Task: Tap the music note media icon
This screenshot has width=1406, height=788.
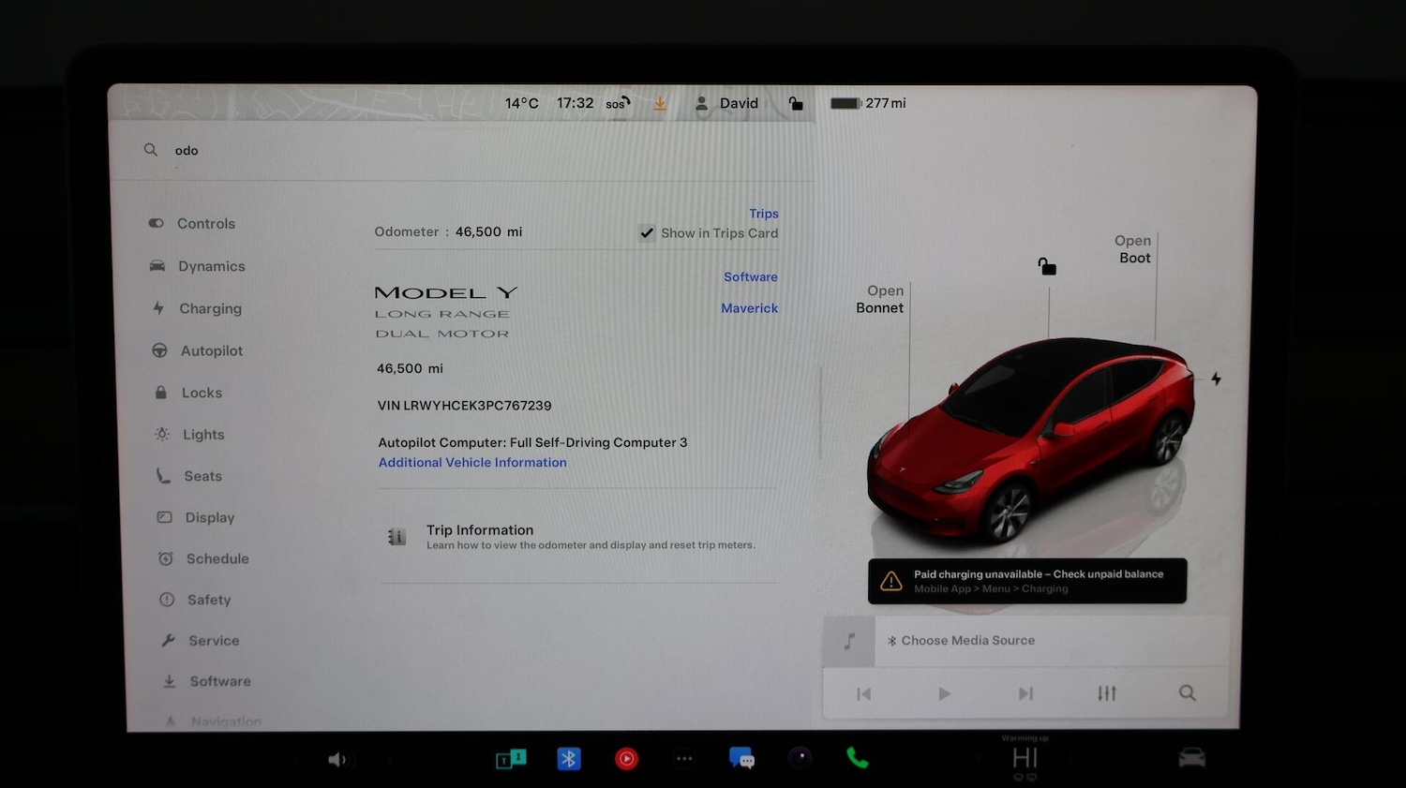Action: [x=849, y=642]
